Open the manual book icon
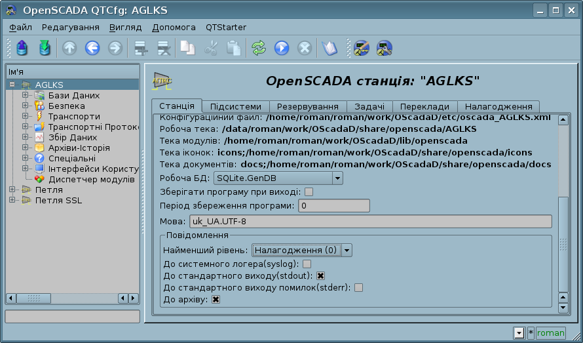This screenshot has height=343, width=583. [329, 48]
